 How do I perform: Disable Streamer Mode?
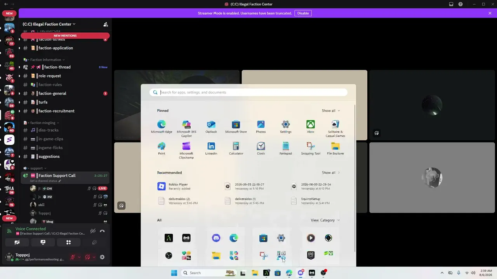(303, 13)
